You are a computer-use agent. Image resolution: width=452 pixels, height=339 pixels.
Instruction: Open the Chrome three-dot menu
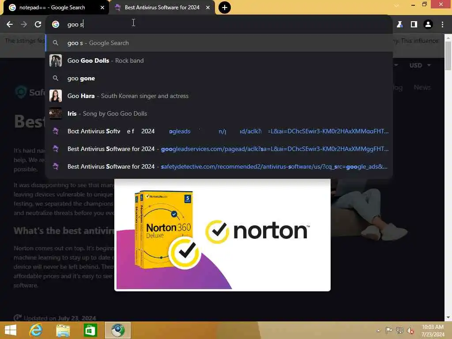pyautogui.click(x=442, y=25)
